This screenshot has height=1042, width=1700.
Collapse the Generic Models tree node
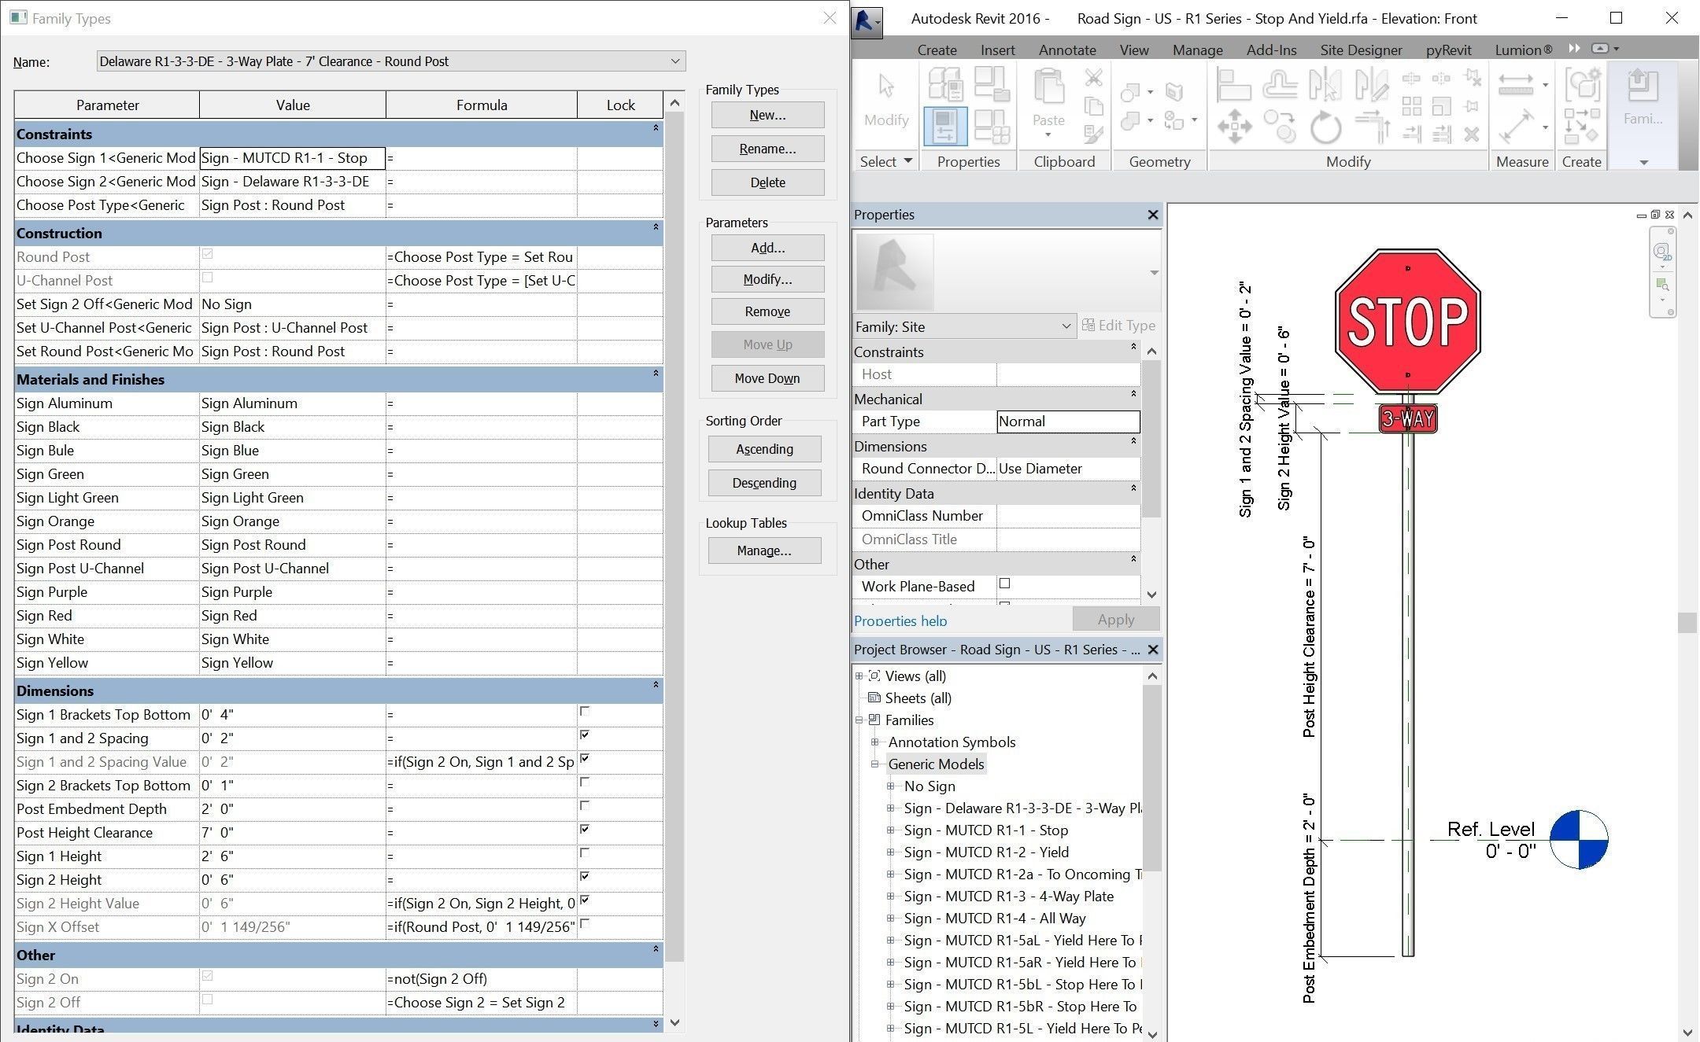[x=875, y=764]
